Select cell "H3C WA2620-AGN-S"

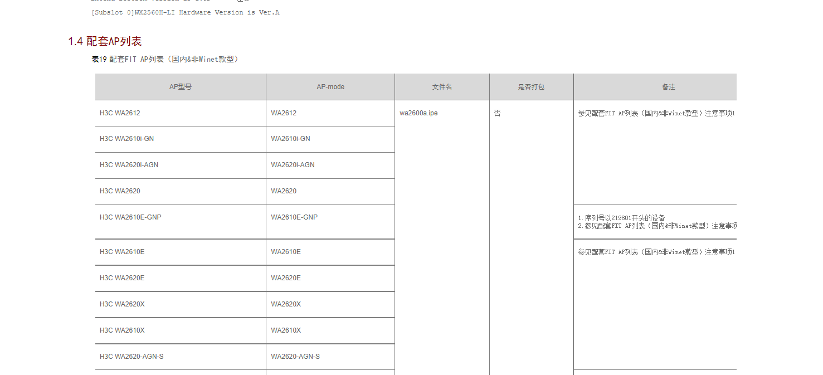point(181,357)
